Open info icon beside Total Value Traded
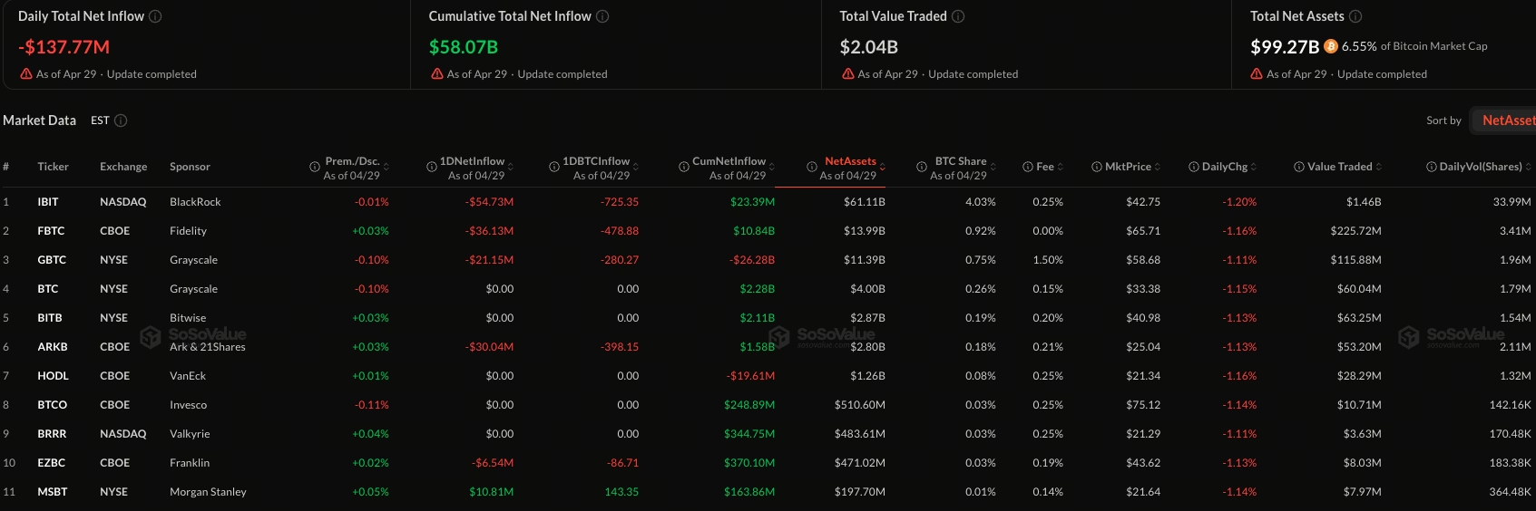1536x511 pixels. coord(958,16)
